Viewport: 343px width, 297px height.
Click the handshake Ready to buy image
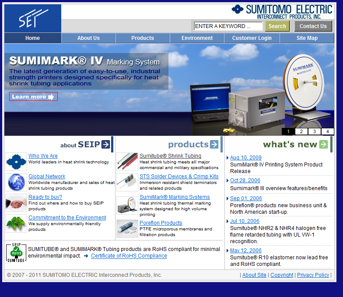tap(16, 203)
